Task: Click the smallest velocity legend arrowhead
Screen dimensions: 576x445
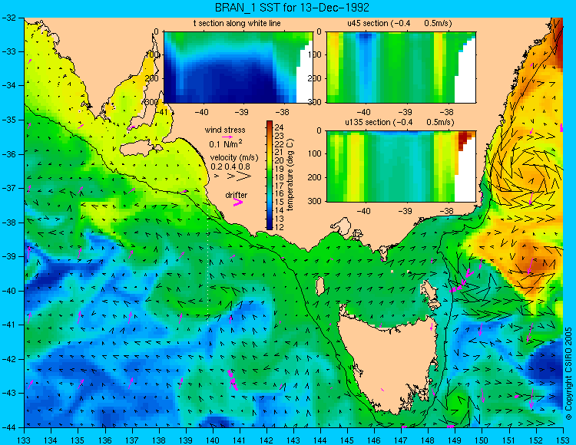Action: 217,176
